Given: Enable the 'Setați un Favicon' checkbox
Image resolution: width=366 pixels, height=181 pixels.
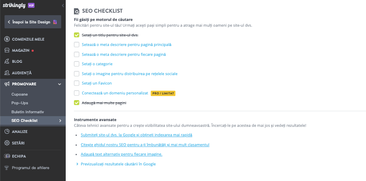Looking at the screenshot, I should [x=76, y=83].
